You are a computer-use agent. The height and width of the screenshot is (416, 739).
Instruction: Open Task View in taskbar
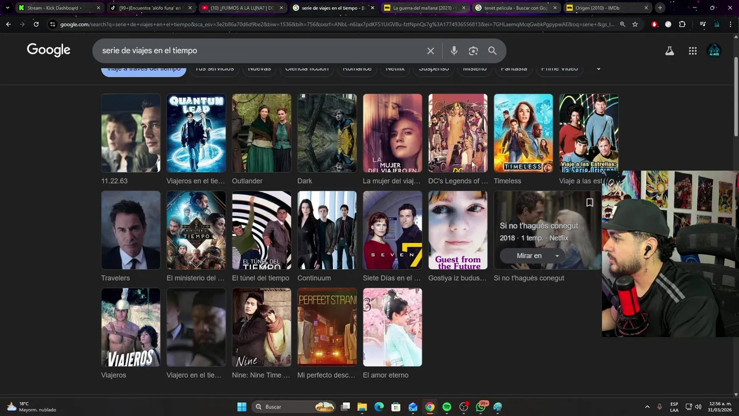(x=345, y=407)
